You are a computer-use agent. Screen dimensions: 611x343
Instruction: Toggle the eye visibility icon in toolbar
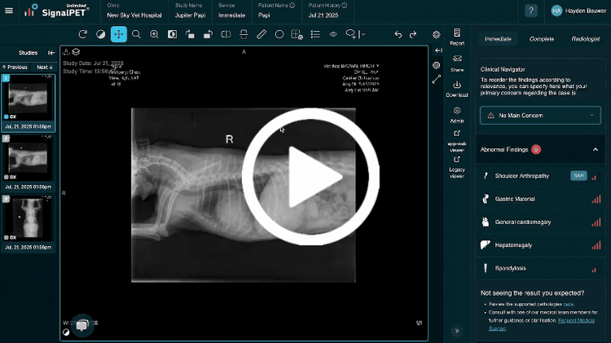coord(333,34)
